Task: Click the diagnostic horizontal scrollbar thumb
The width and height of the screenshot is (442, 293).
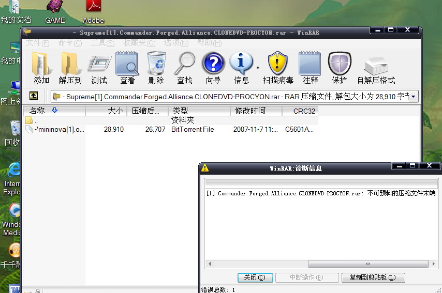Action: click(x=368, y=264)
